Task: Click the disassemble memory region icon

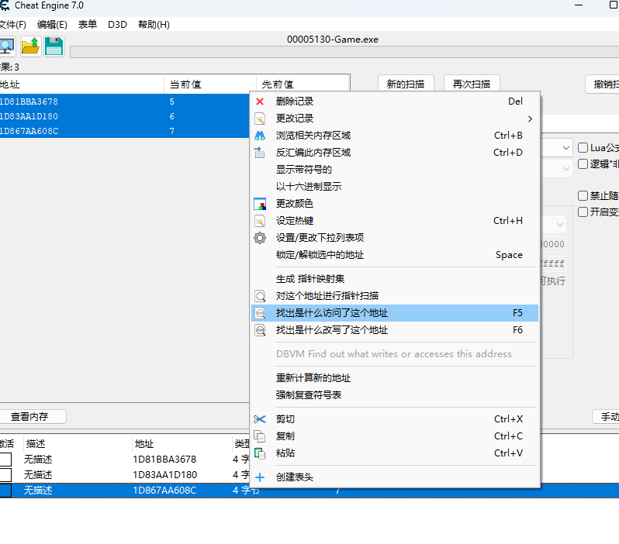Action: (x=260, y=152)
